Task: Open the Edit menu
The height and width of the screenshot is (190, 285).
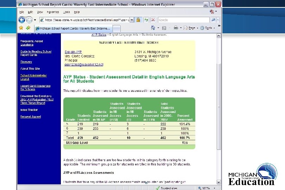Action: click(x=30, y=12)
